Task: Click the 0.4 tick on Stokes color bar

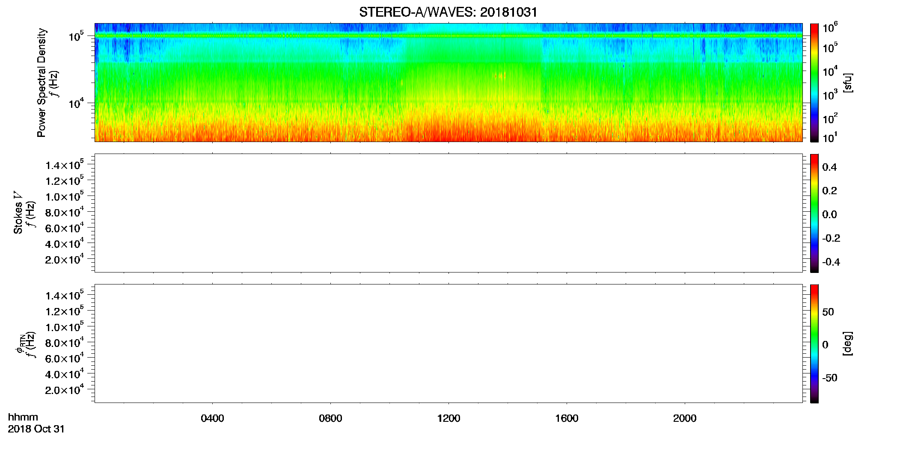Action: point(829,167)
